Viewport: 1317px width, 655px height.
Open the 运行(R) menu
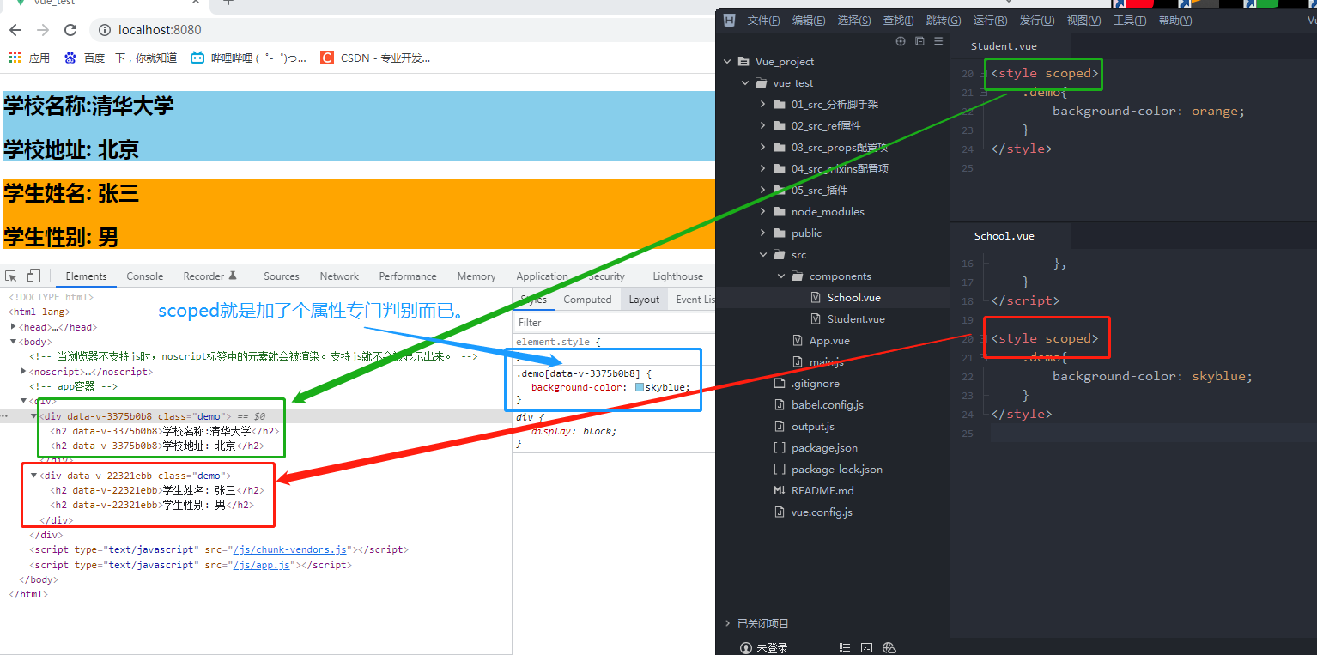pyautogui.click(x=990, y=21)
